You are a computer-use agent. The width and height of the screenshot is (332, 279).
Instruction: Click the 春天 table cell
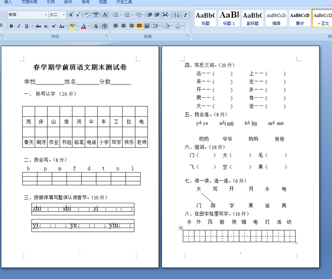click(29, 142)
